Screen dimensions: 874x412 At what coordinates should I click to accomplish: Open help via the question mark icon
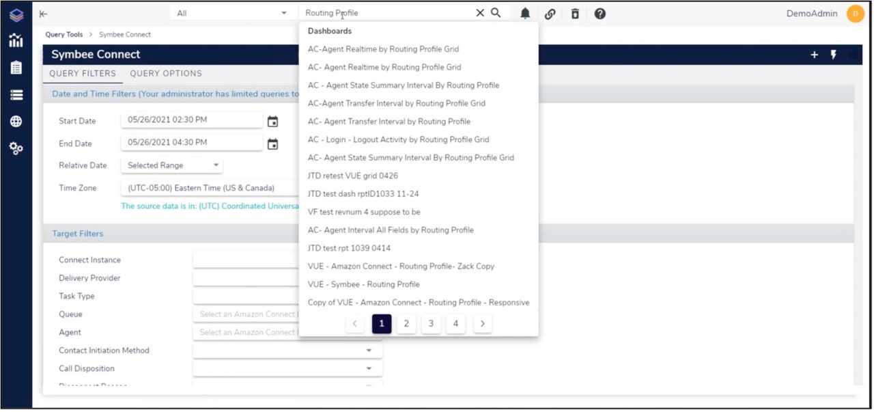[x=600, y=12]
